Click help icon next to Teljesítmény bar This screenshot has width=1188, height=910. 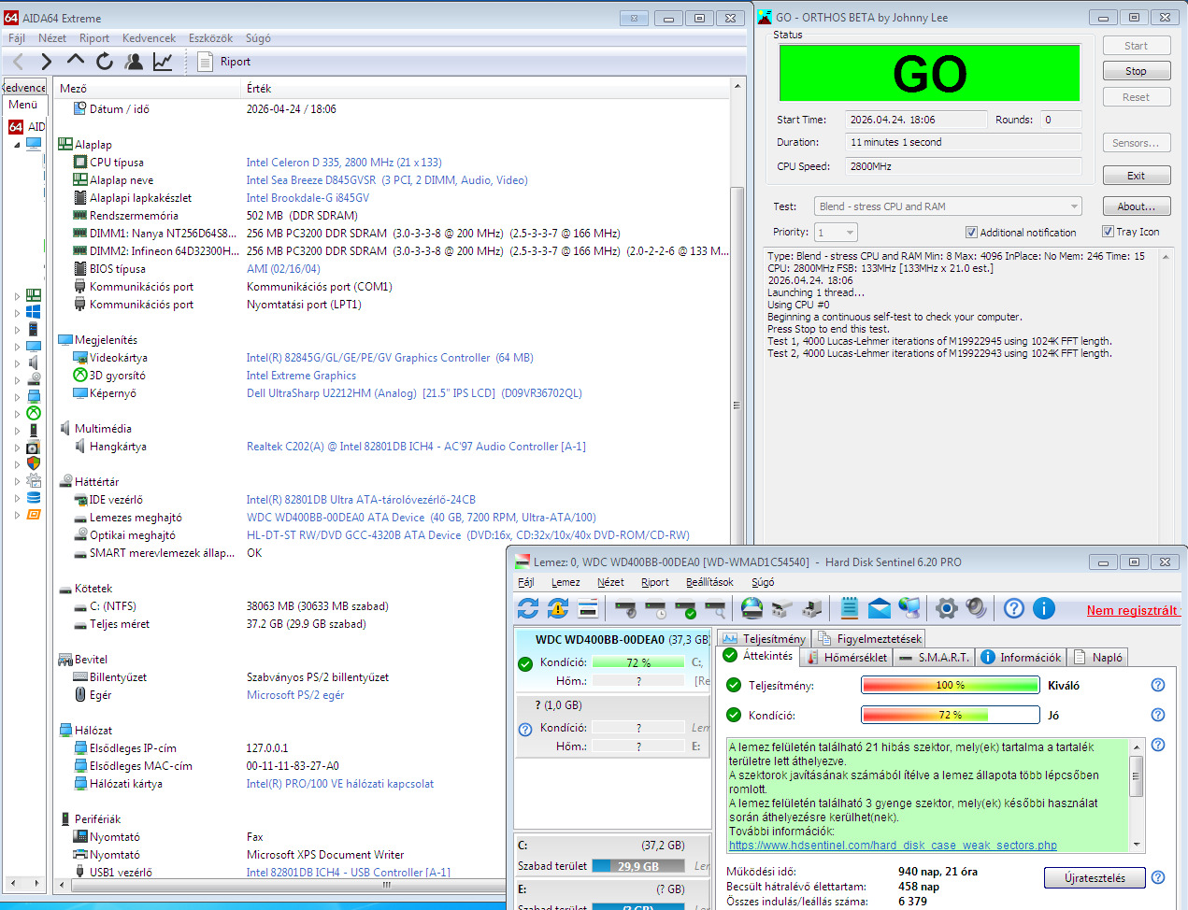pyautogui.click(x=1158, y=685)
